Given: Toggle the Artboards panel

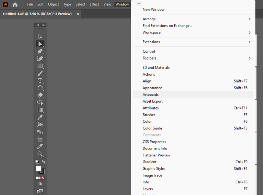Looking at the screenshot, I should pyautogui.click(x=193, y=94).
